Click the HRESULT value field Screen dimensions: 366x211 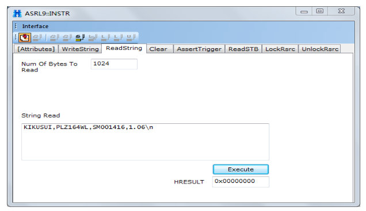point(241,181)
